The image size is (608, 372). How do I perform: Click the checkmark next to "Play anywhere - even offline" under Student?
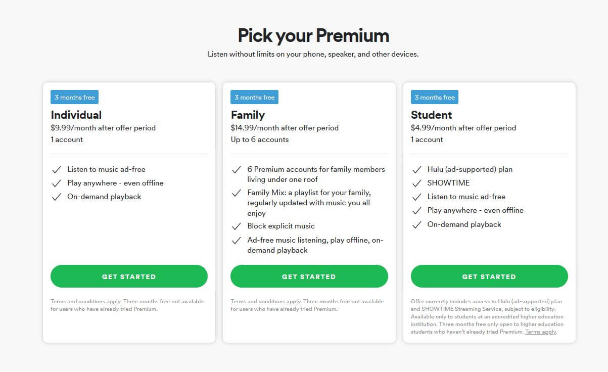click(x=417, y=211)
